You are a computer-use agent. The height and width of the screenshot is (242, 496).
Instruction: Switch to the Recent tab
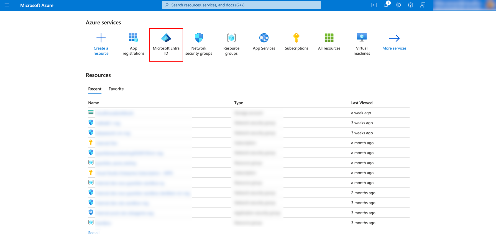click(x=95, y=89)
